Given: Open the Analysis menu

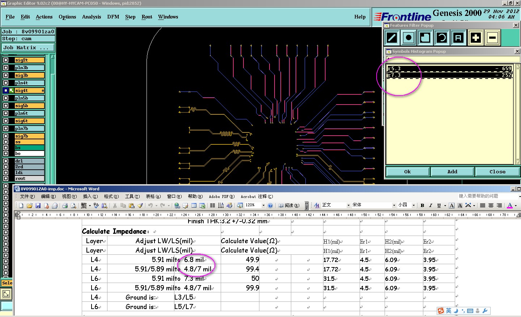Looking at the screenshot, I should [91, 17].
